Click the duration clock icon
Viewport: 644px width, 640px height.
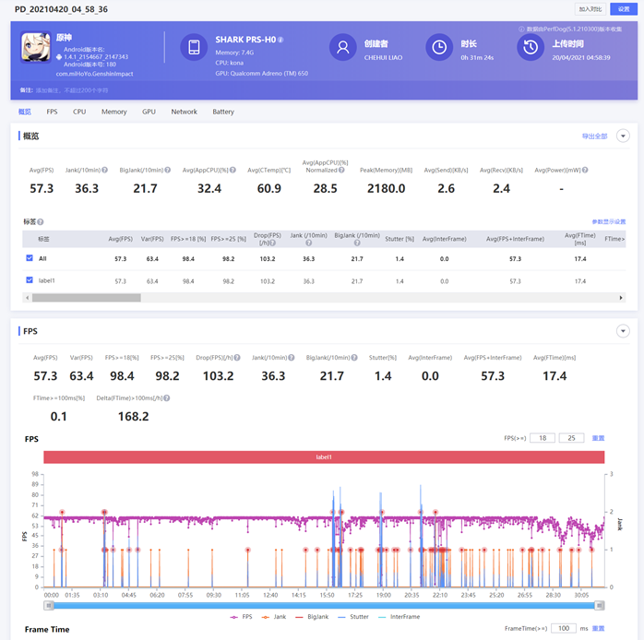pyautogui.click(x=439, y=48)
